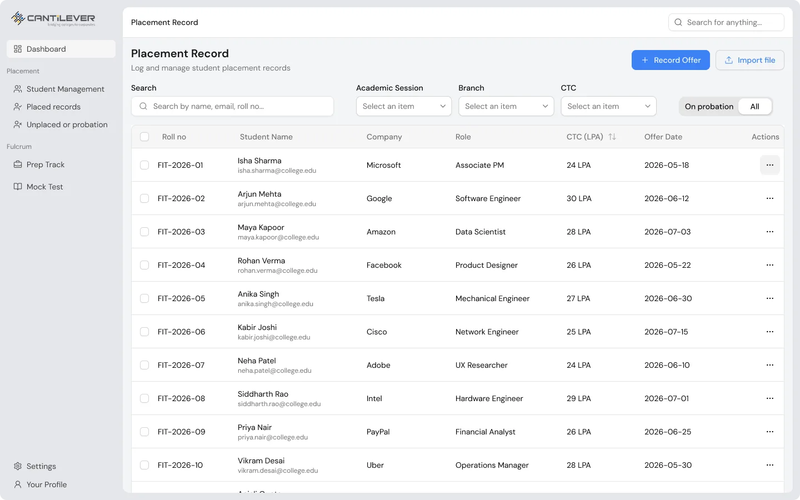Click the role cell Data Scientist
Viewport: 800px width, 500px height.
point(481,232)
